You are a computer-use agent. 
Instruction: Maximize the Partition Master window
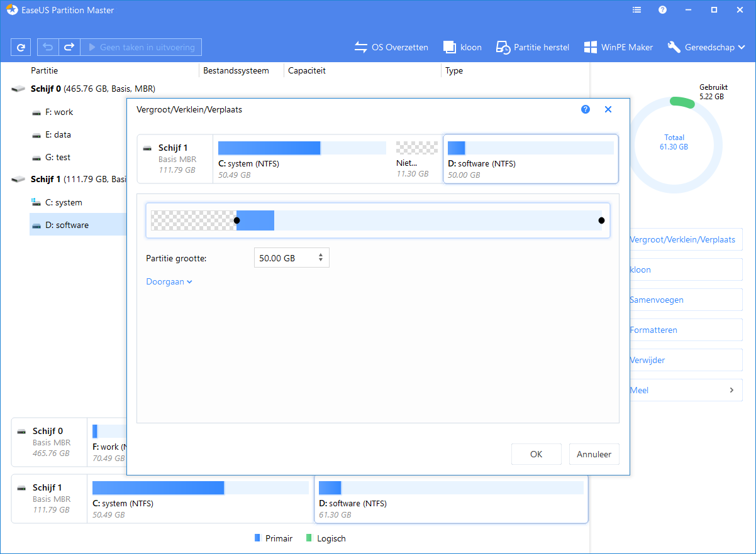point(714,10)
